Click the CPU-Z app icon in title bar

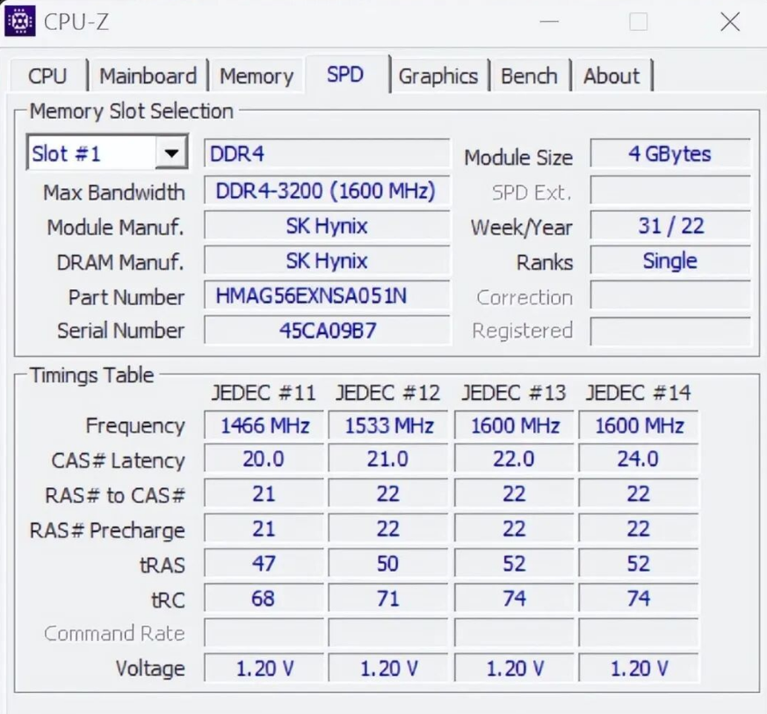coord(20,22)
